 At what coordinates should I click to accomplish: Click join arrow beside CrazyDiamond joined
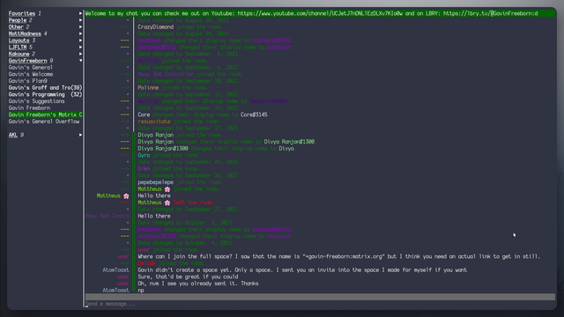tap(125, 27)
